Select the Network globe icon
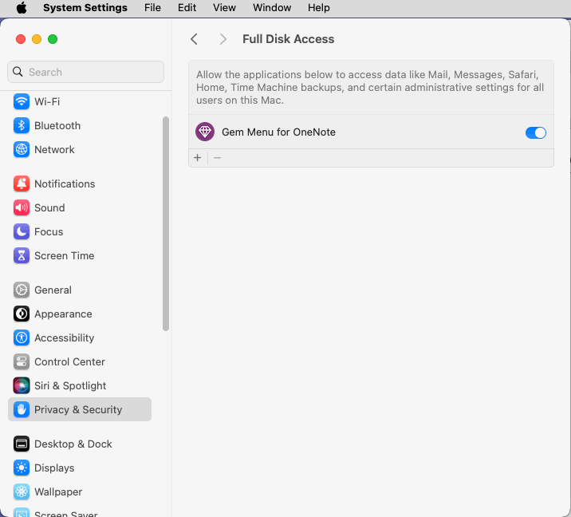The image size is (571, 517). coord(22,149)
